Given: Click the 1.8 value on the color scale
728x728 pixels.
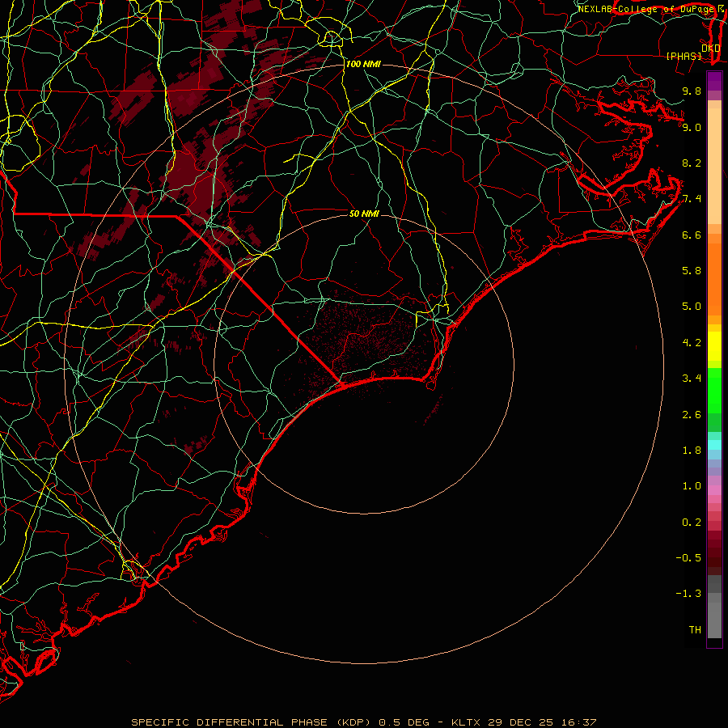Looking at the screenshot, I should click(692, 451).
